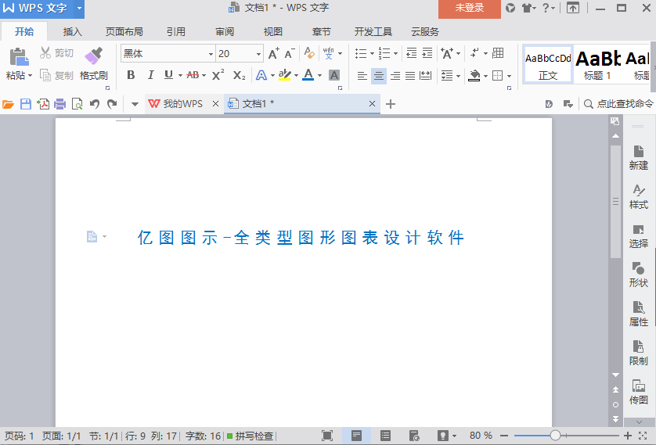Screen dimensions: 656x445
Task: Toggle italic formatting
Action: (x=150, y=75)
